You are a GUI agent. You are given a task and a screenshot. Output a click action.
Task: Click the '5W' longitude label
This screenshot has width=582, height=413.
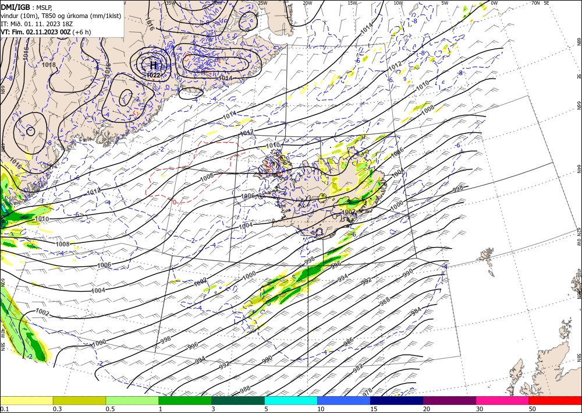coord(445,3)
